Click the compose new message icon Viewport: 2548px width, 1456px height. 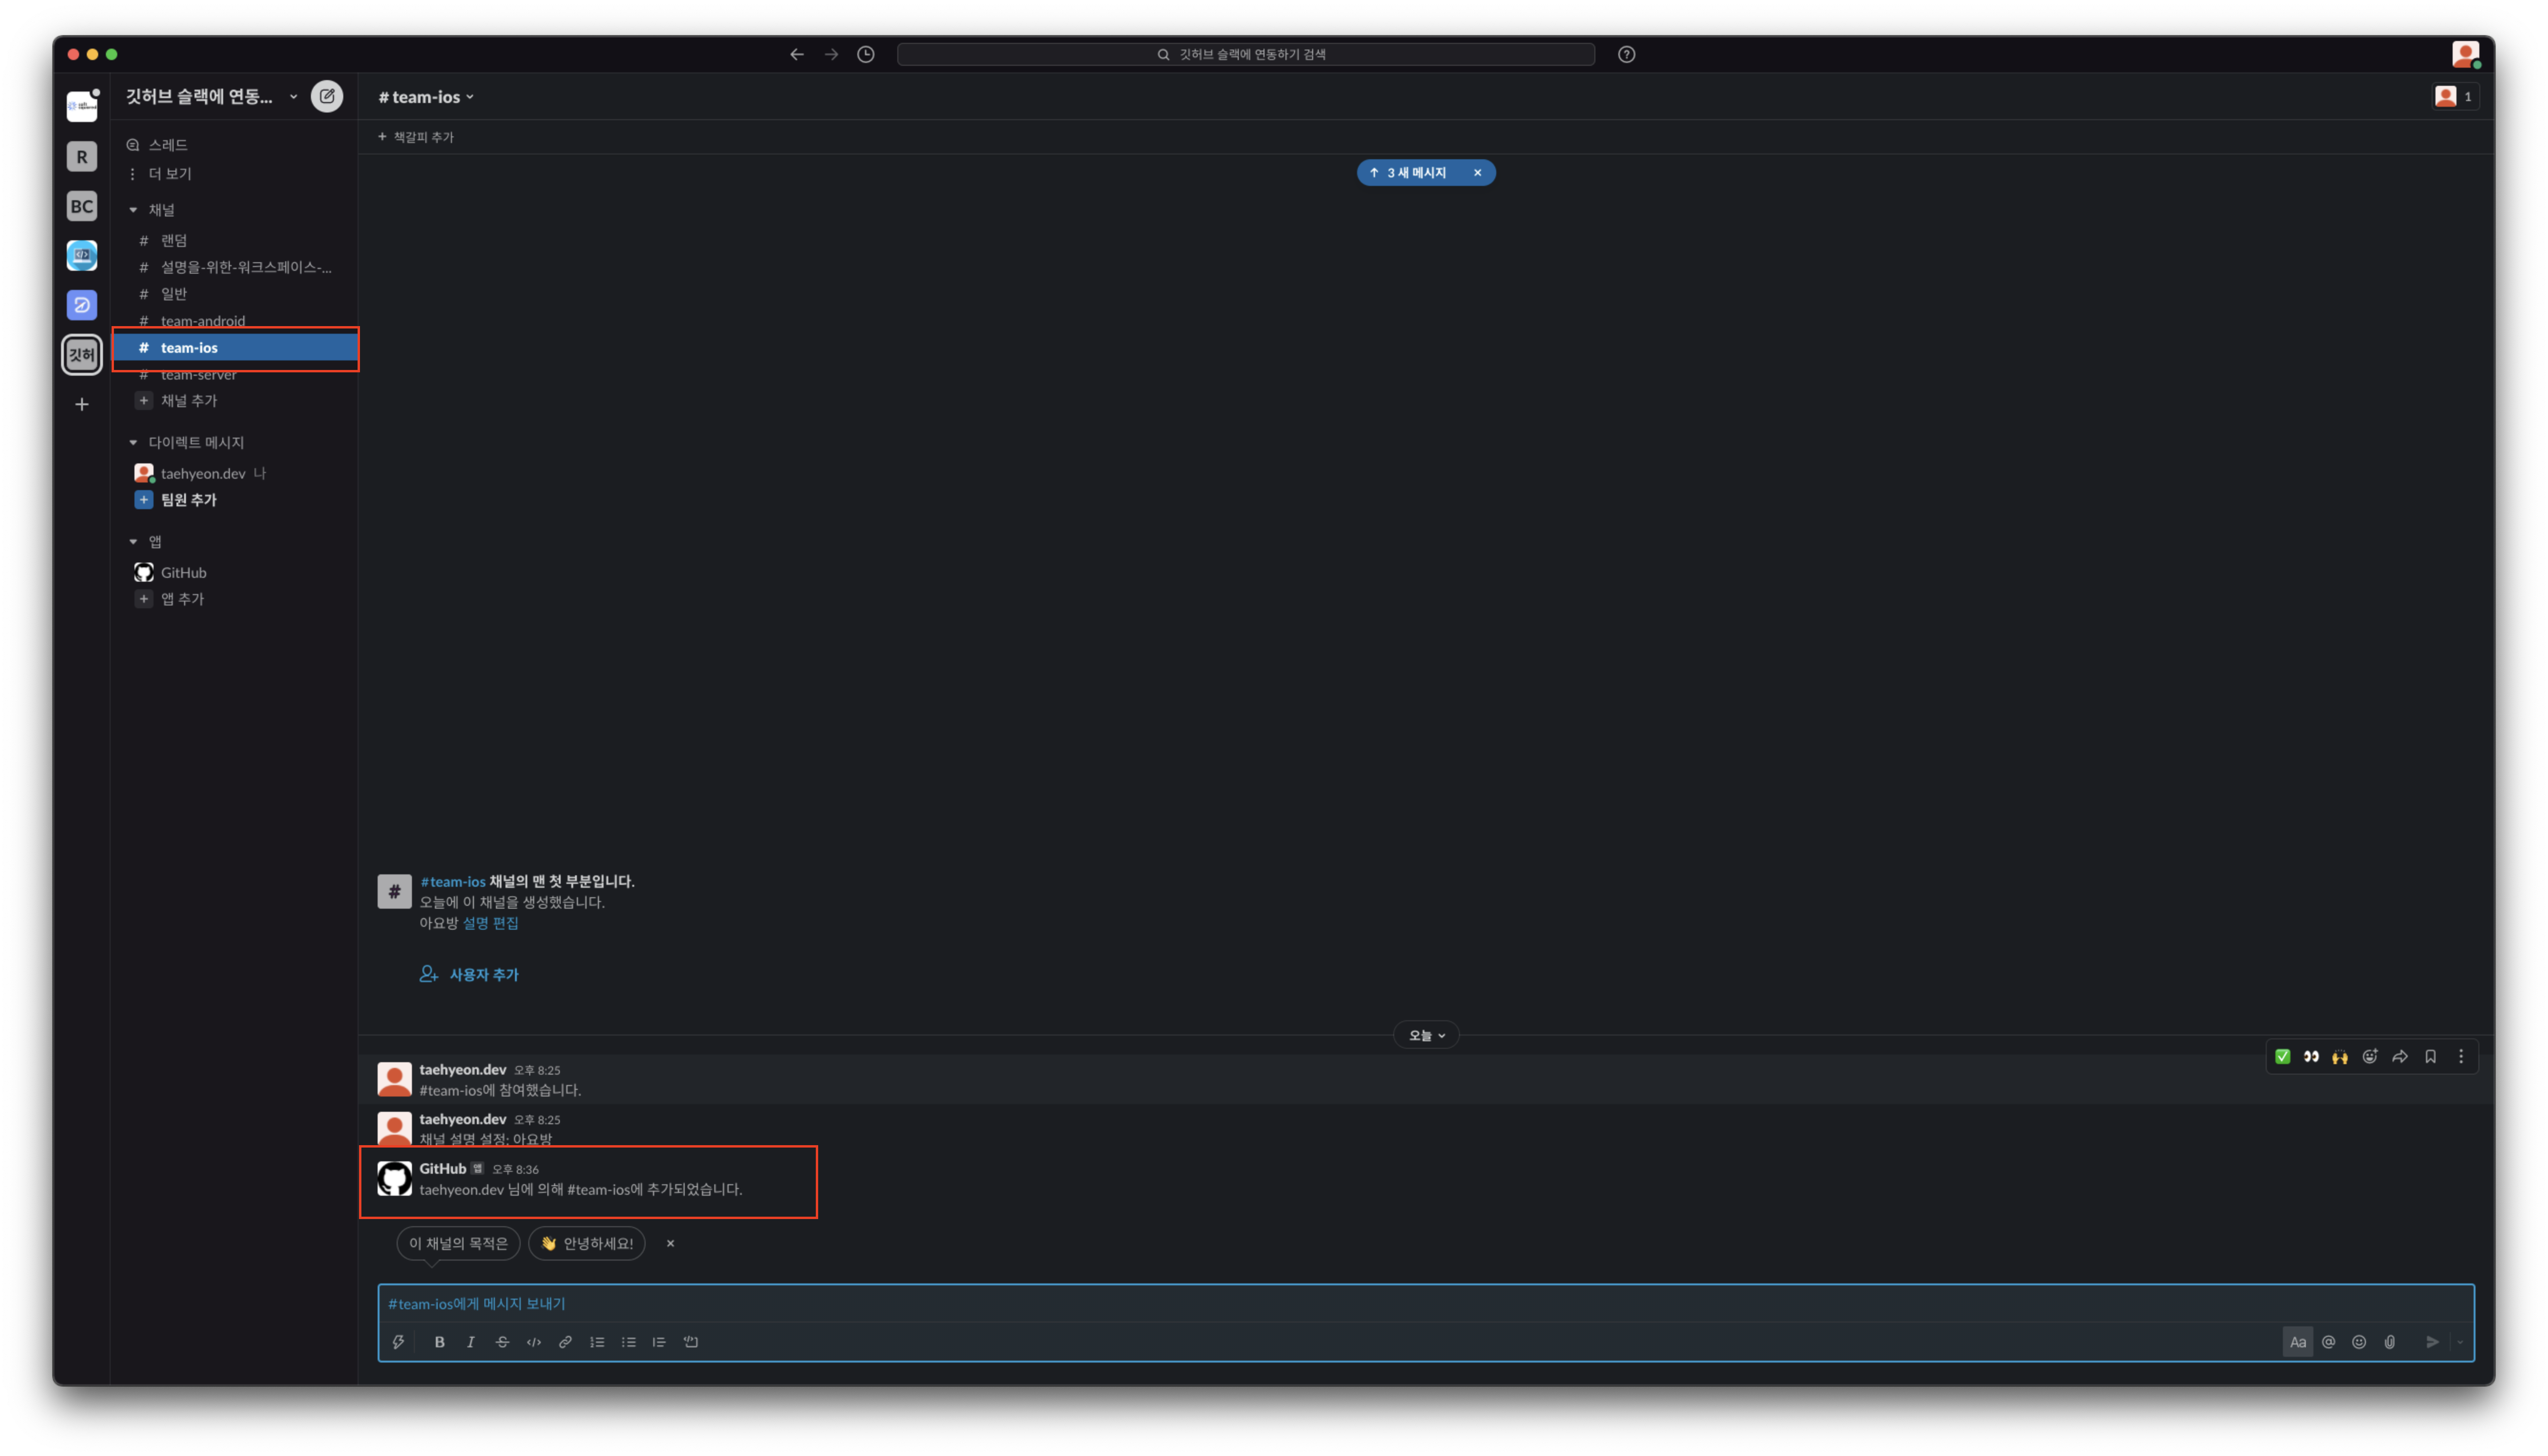[x=327, y=97]
